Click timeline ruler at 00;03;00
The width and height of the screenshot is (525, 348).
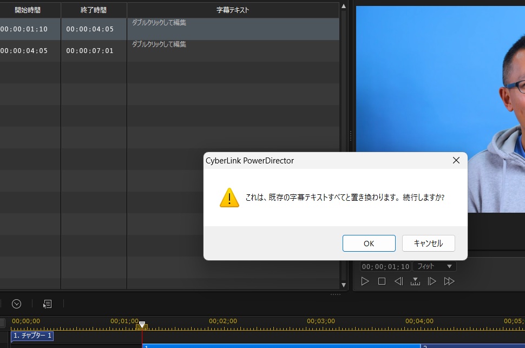coord(321,321)
